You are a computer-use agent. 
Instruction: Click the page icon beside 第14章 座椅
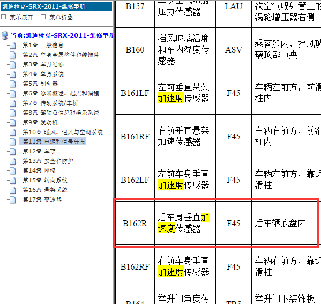click(13, 170)
